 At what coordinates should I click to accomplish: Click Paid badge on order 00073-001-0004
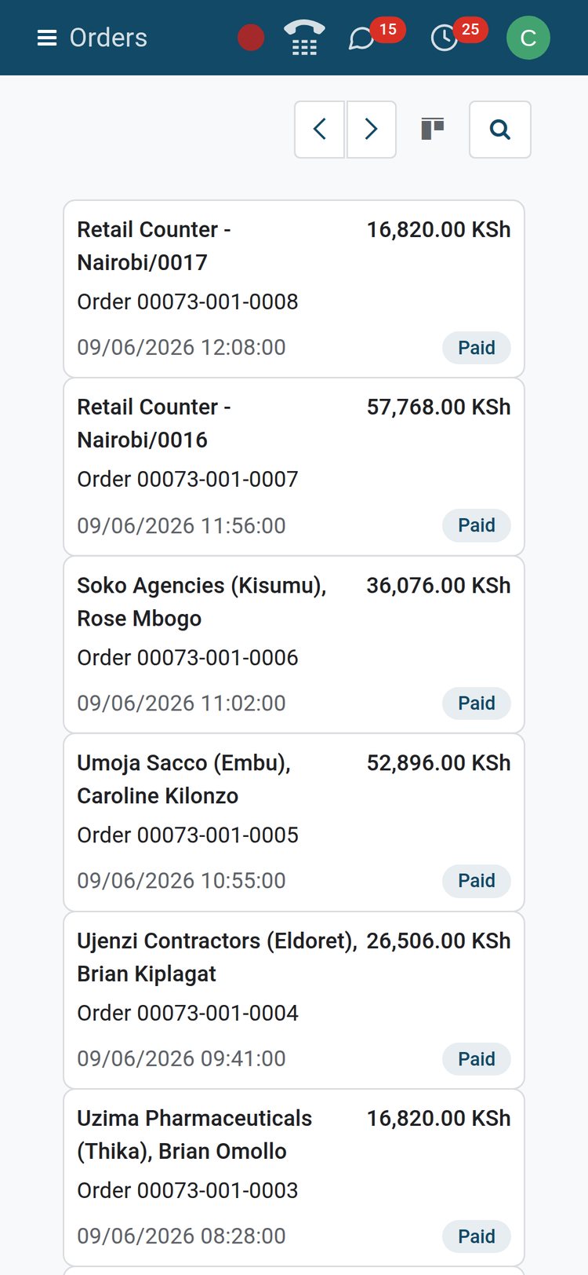(x=477, y=1058)
